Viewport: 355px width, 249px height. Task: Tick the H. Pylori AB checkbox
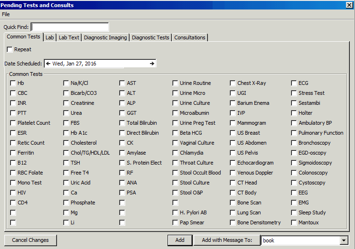click(175, 212)
